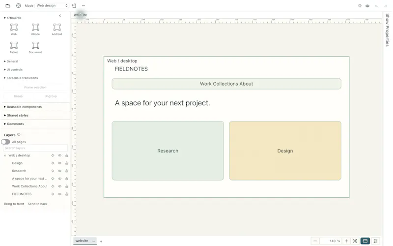Hide the FIELDNOTES layer
The width and height of the screenshot is (393, 246).
tap(59, 194)
